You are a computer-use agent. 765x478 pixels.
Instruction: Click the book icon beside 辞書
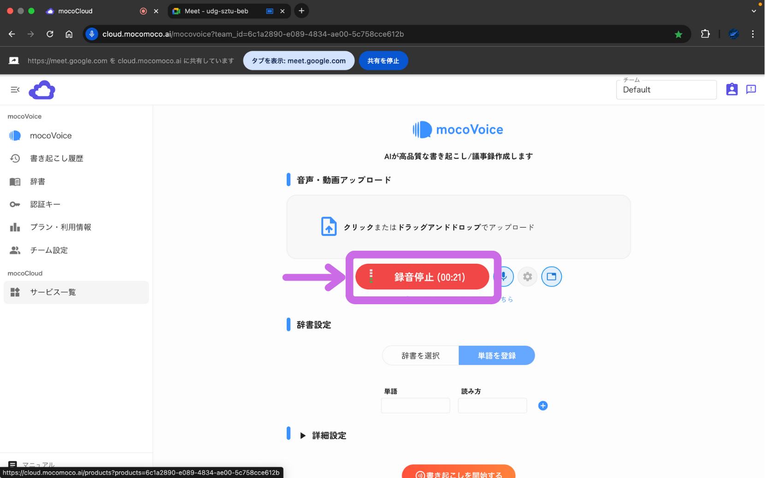click(x=15, y=182)
